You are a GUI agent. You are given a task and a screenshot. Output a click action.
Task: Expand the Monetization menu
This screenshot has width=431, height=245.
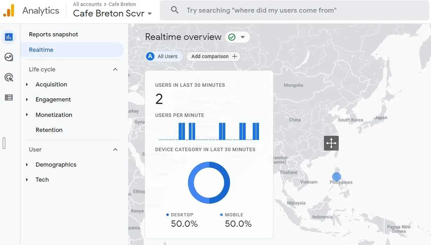[27, 115]
